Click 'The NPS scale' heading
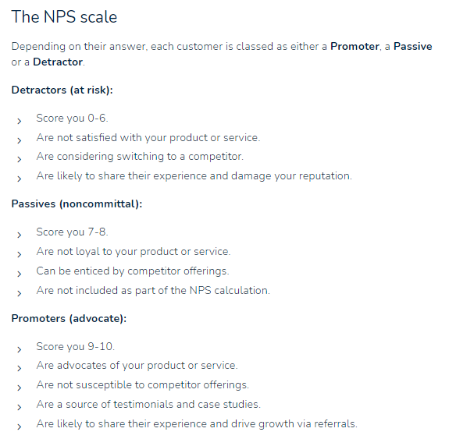The height and width of the screenshot is (439, 449). (x=64, y=17)
